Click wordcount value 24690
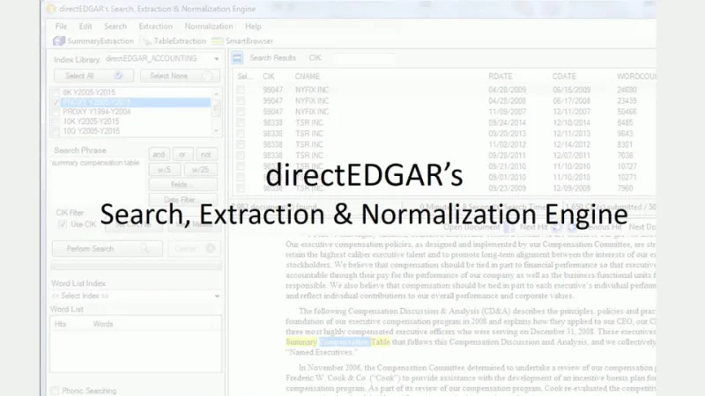This screenshot has width=705, height=396. (627, 90)
